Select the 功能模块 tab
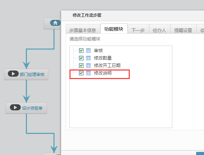The width and height of the screenshot is (204, 155). [114, 29]
